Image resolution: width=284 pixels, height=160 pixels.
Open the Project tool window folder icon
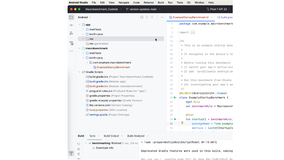point(71,17)
